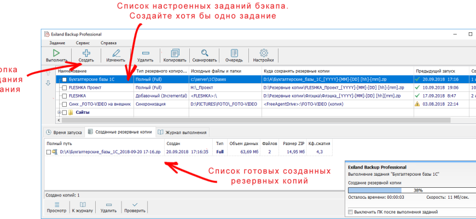The height and width of the screenshot is (219, 476).
Task: Click the Создать (create task) plus icon
Action: 86,54
